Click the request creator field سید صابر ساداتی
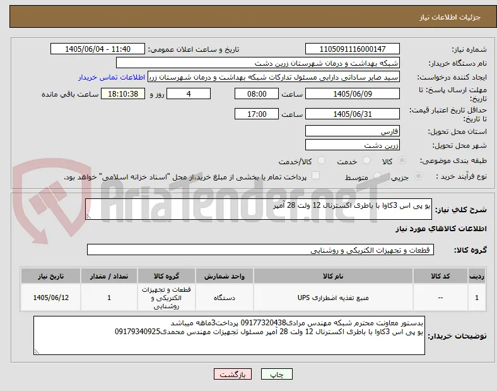Image resolution: width=497 pixels, height=391 pixels. [x=274, y=77]
